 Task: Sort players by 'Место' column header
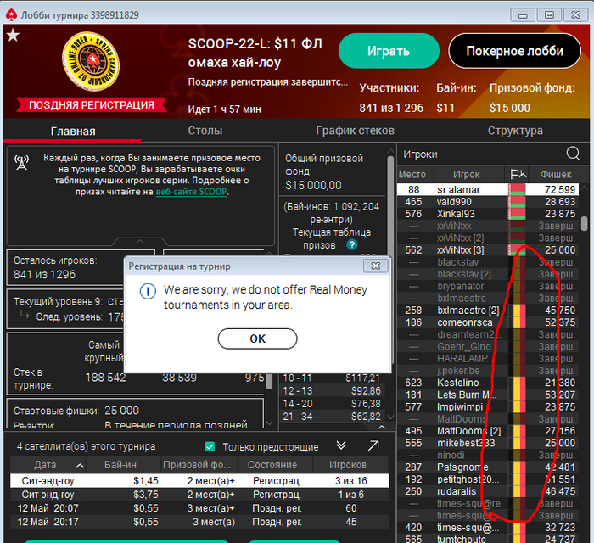tap(412, 175)
